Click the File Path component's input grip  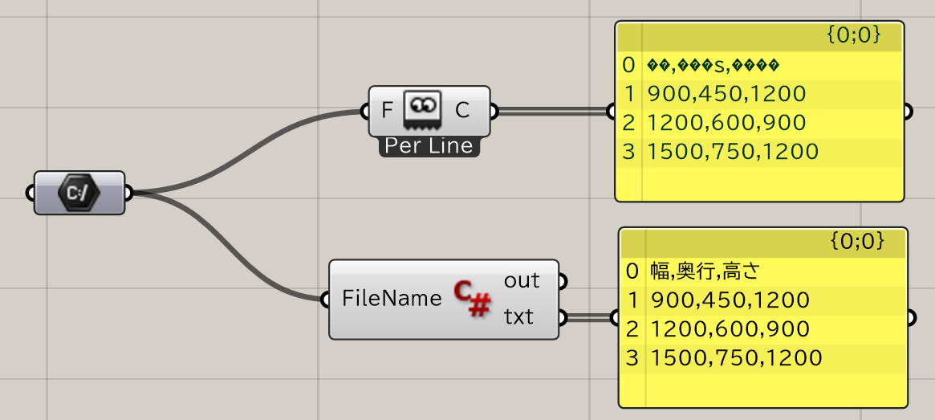30,193
